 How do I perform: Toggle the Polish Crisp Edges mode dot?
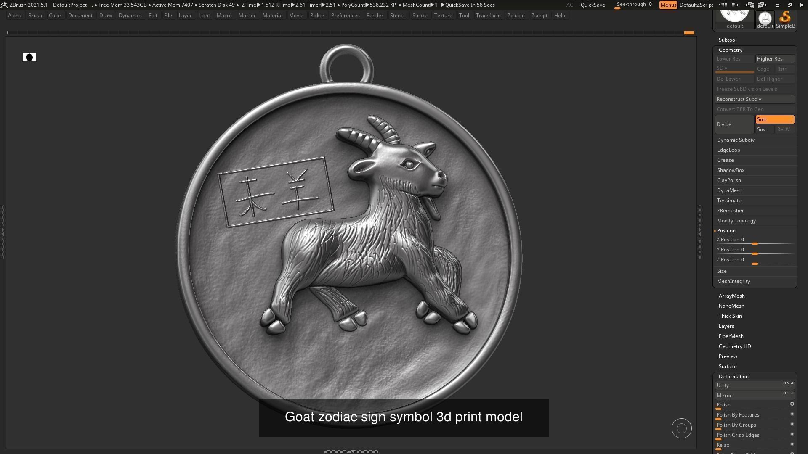click(x=792, y=434)
